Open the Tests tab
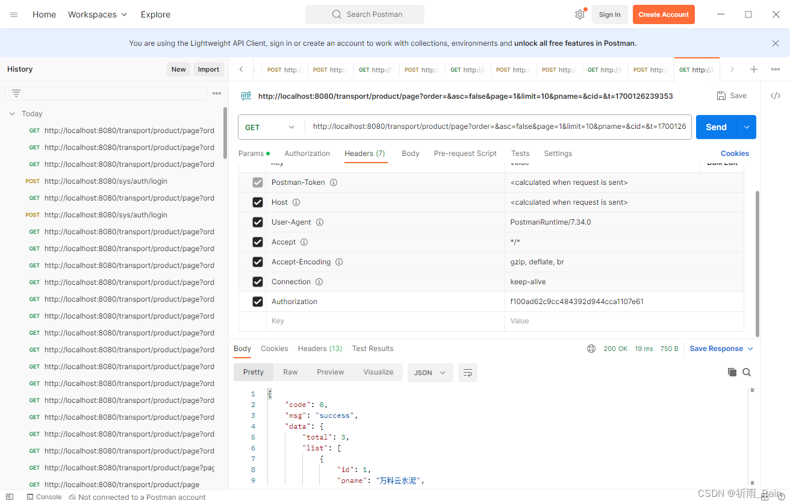Viewport: 790px width, 504px height. 520,154
